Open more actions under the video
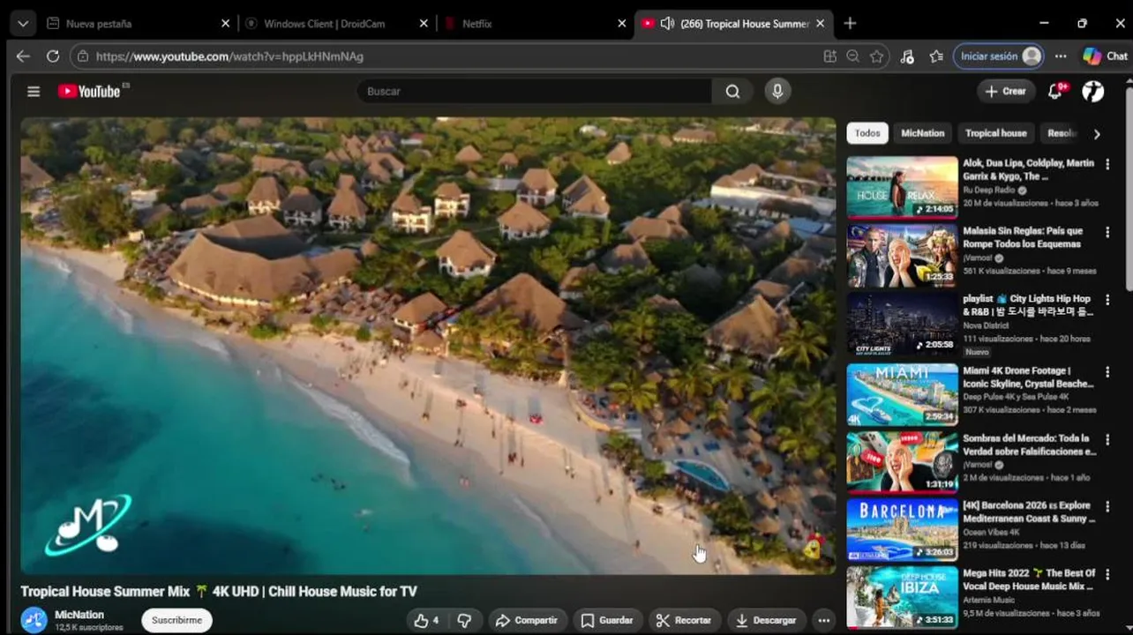1133x635 pixels. (x=823, y=621)
